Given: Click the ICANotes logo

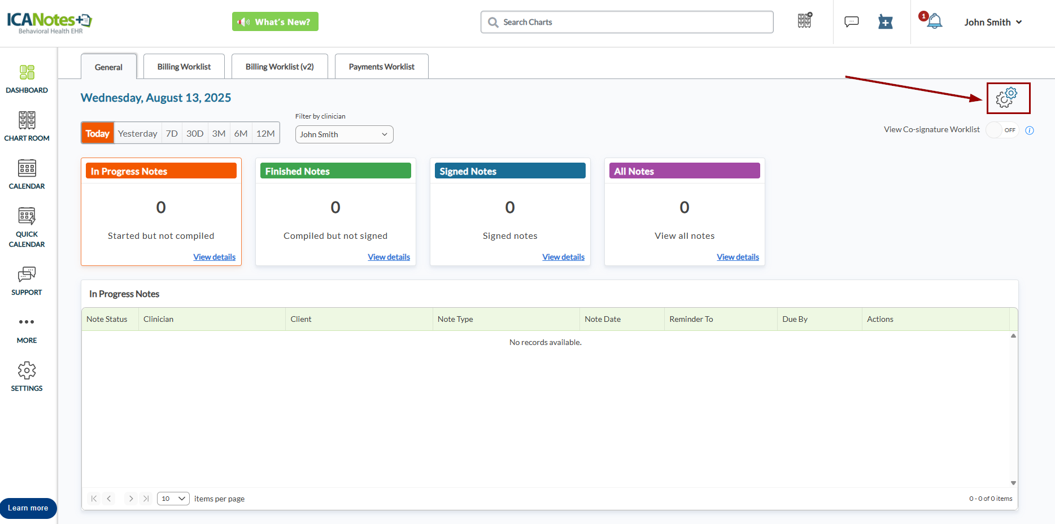Looking at the screenshot, I should point(50,23).
